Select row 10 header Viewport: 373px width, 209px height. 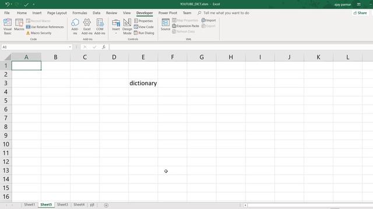pos(6,144)
